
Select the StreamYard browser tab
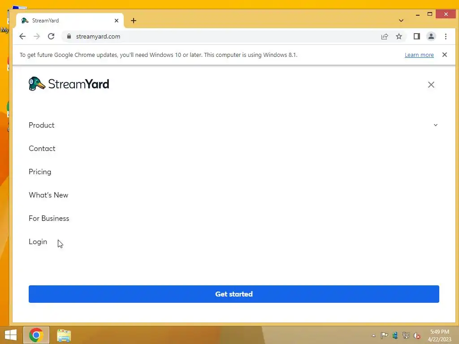point(69,21)
